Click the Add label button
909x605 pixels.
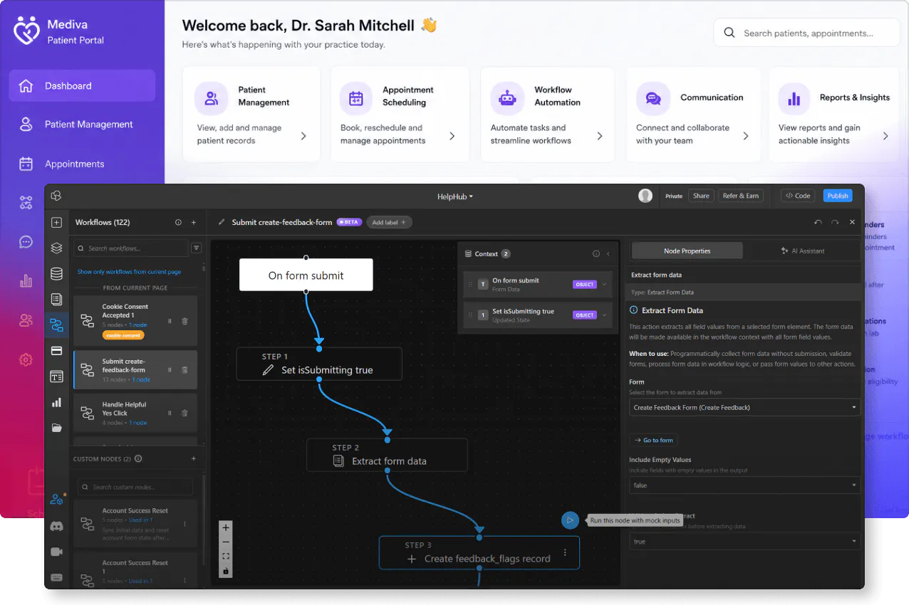pos(389,223)
